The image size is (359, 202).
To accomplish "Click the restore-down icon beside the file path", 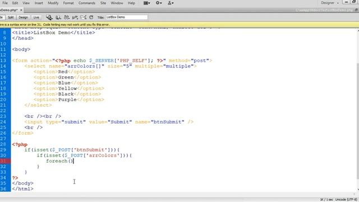I will click(356, 10).
